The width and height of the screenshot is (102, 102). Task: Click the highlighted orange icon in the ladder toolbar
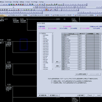point(47,10)
